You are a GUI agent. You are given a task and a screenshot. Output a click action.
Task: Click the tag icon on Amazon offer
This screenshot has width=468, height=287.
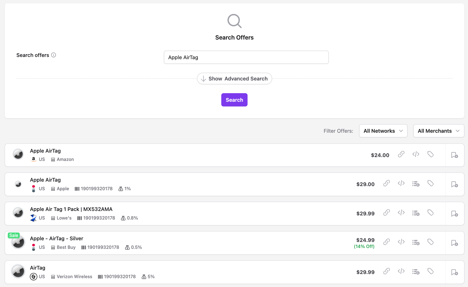[430, 154]
